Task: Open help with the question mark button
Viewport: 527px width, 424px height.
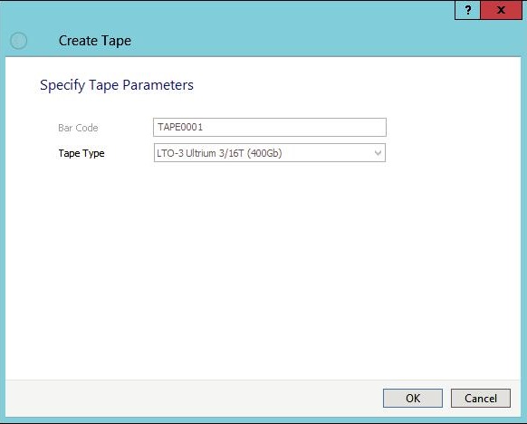Action: tap(467, 10)
